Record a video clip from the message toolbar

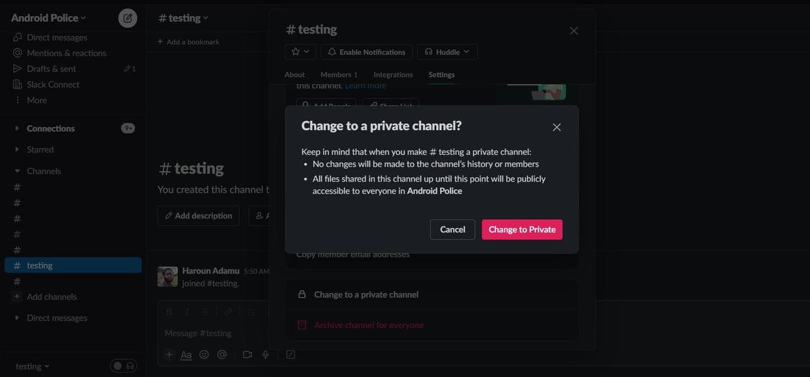coord(247,353)
